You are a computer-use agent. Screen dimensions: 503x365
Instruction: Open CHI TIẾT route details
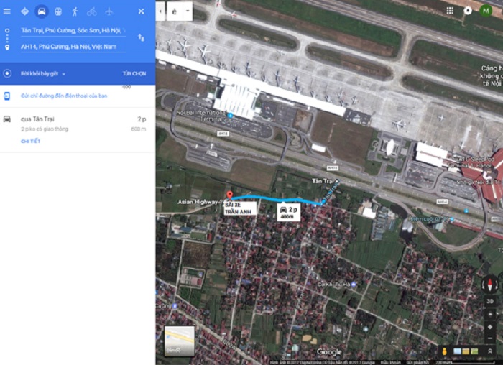coord(30,141)
